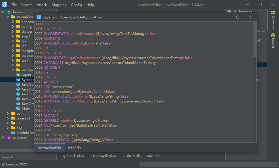Open the inherit side panel
279x168 pixels.
point(273,41)
